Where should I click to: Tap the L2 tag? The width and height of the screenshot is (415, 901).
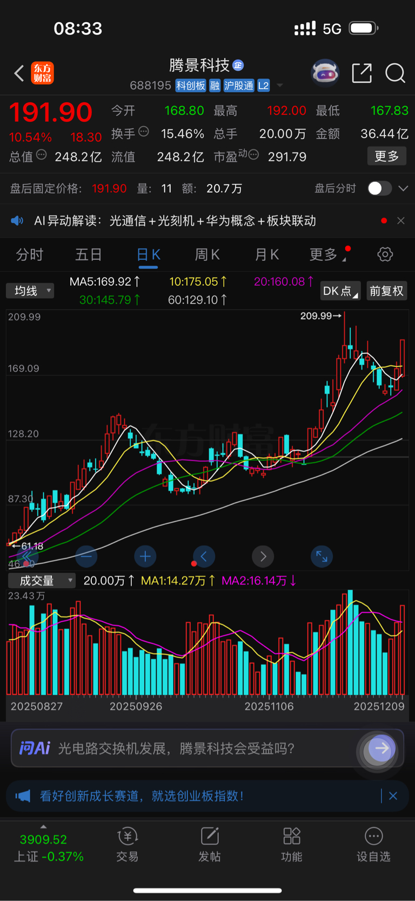pyautogui.click(x=263, y=86)
